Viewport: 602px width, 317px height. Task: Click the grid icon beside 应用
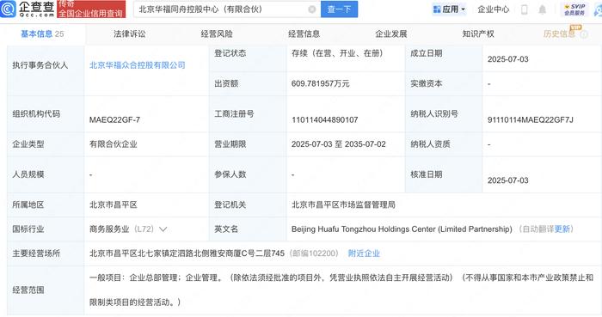click(437, 9)
